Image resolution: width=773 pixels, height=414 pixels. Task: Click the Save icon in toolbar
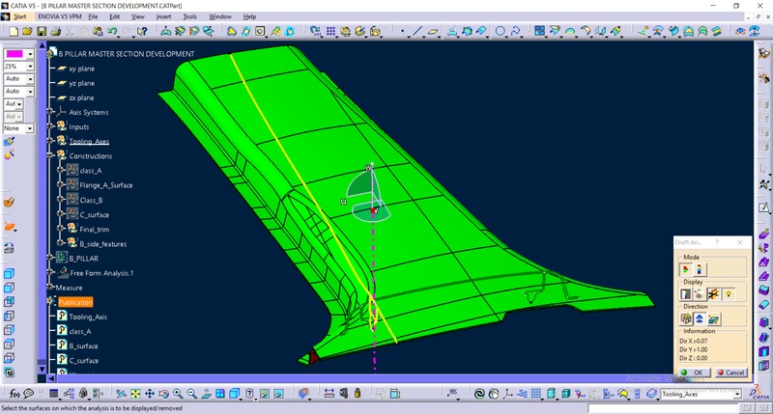pos(41,32)
